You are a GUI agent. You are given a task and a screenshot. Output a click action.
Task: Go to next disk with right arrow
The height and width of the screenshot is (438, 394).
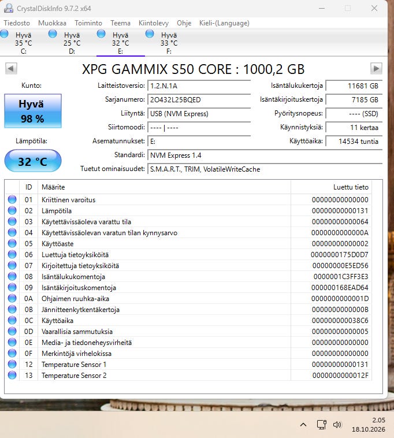click(376, 68)
